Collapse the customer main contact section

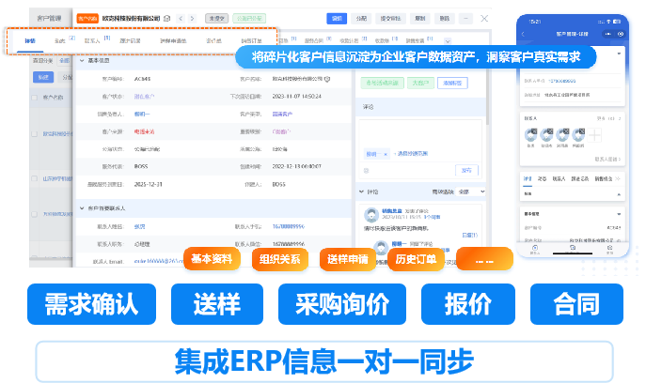(80, 207)
